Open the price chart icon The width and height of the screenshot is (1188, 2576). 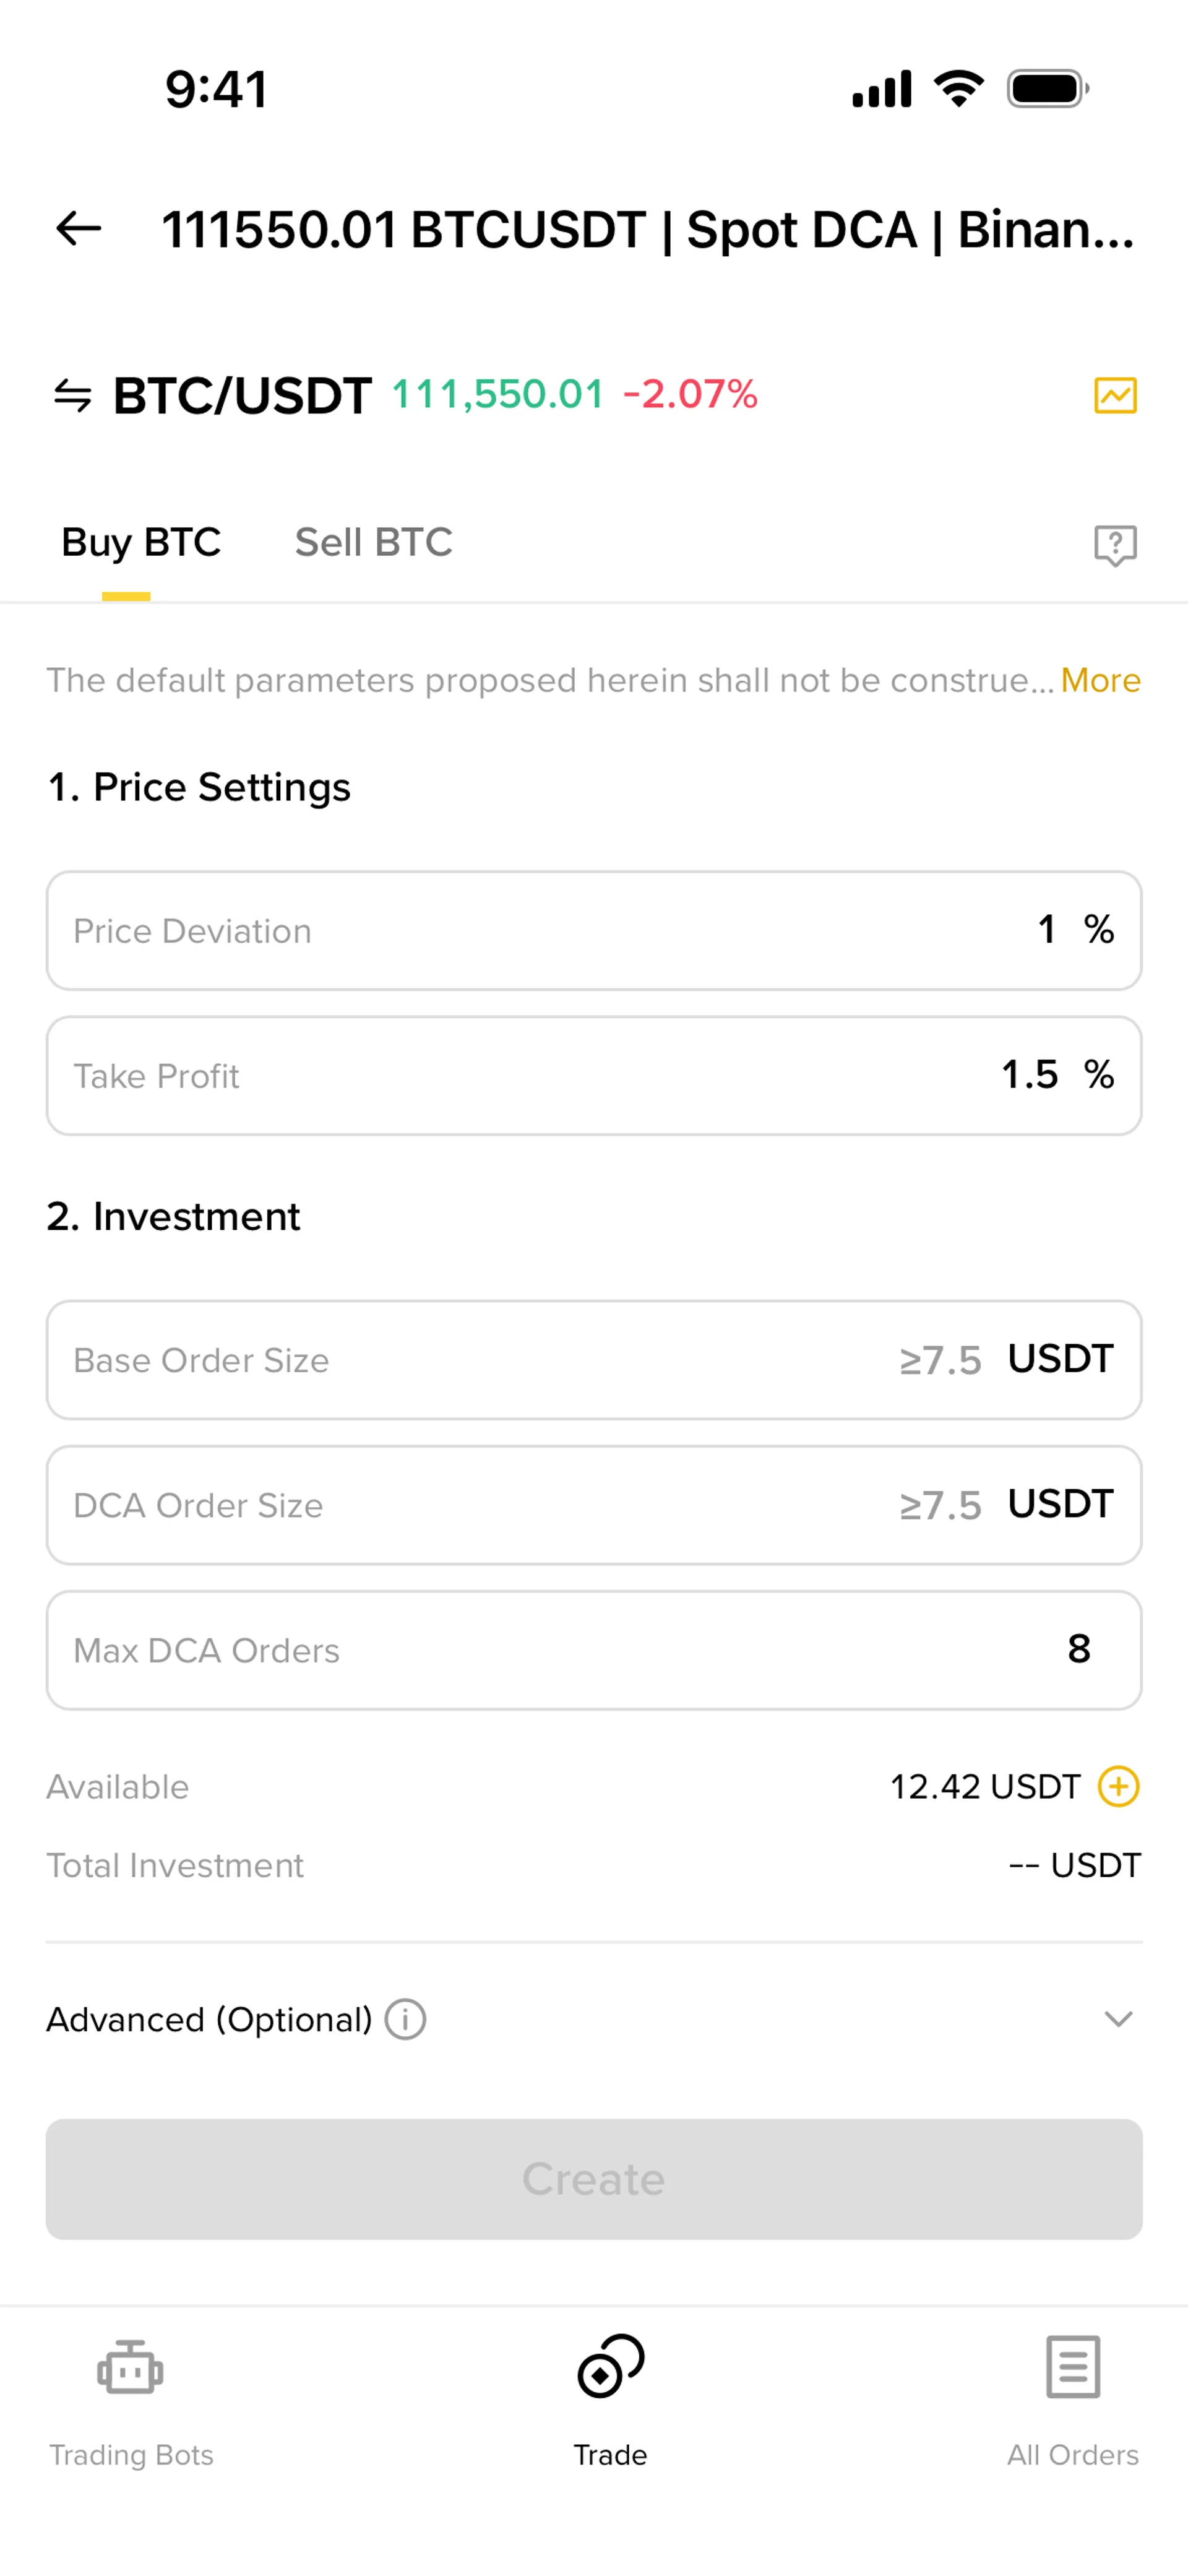coord(1115,395)
